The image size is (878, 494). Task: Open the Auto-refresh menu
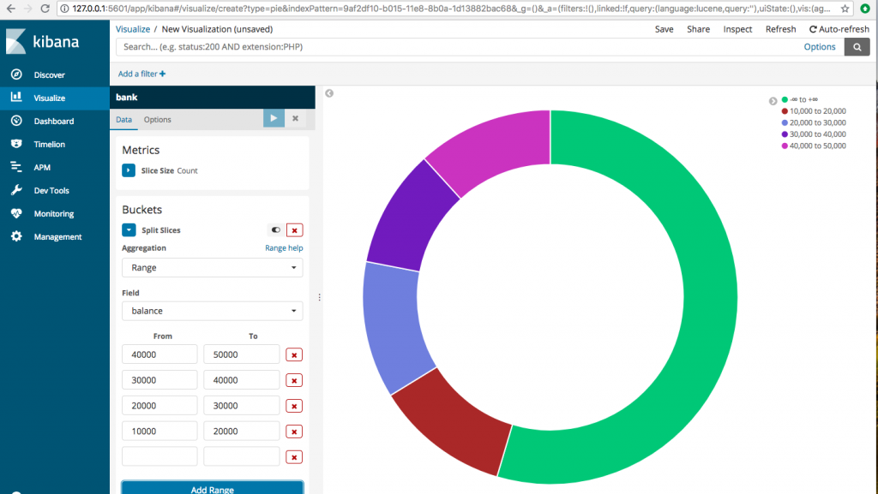click(x=839, y=29)
